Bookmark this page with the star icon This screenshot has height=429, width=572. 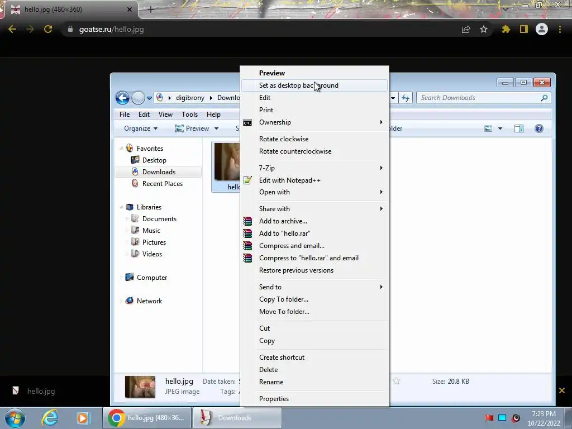[484, 29]
